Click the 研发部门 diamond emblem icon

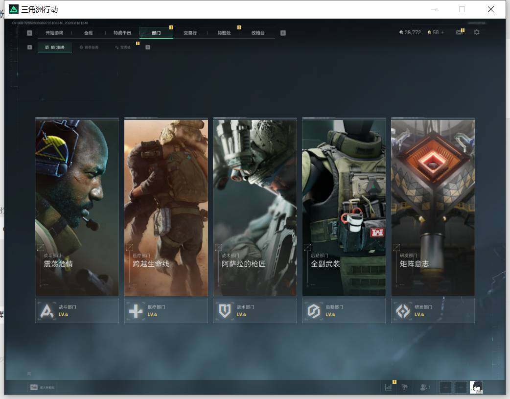tap(403, 311)
